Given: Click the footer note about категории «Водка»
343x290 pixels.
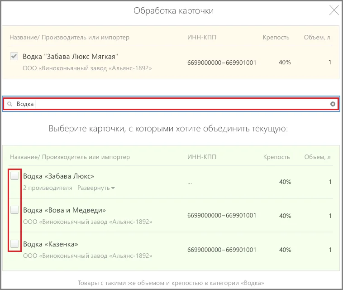Looking at the screenshot, I should tap(171, 283).
